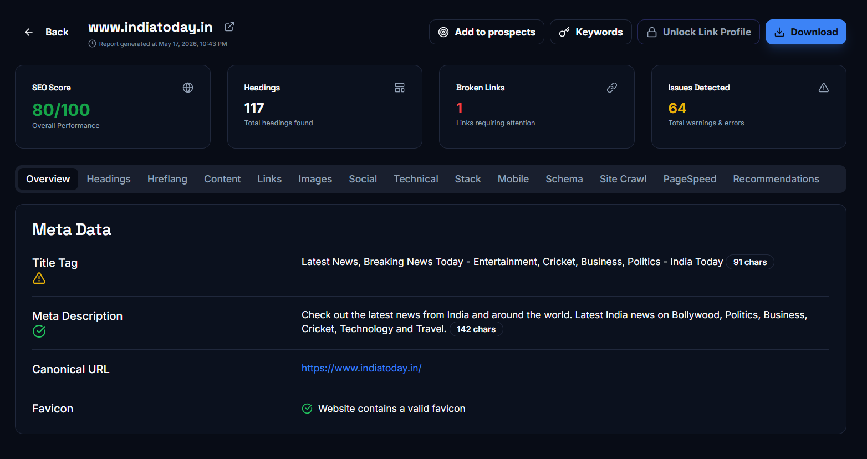
Task: Open the Hreflang tab
Action: click(167, 179)
